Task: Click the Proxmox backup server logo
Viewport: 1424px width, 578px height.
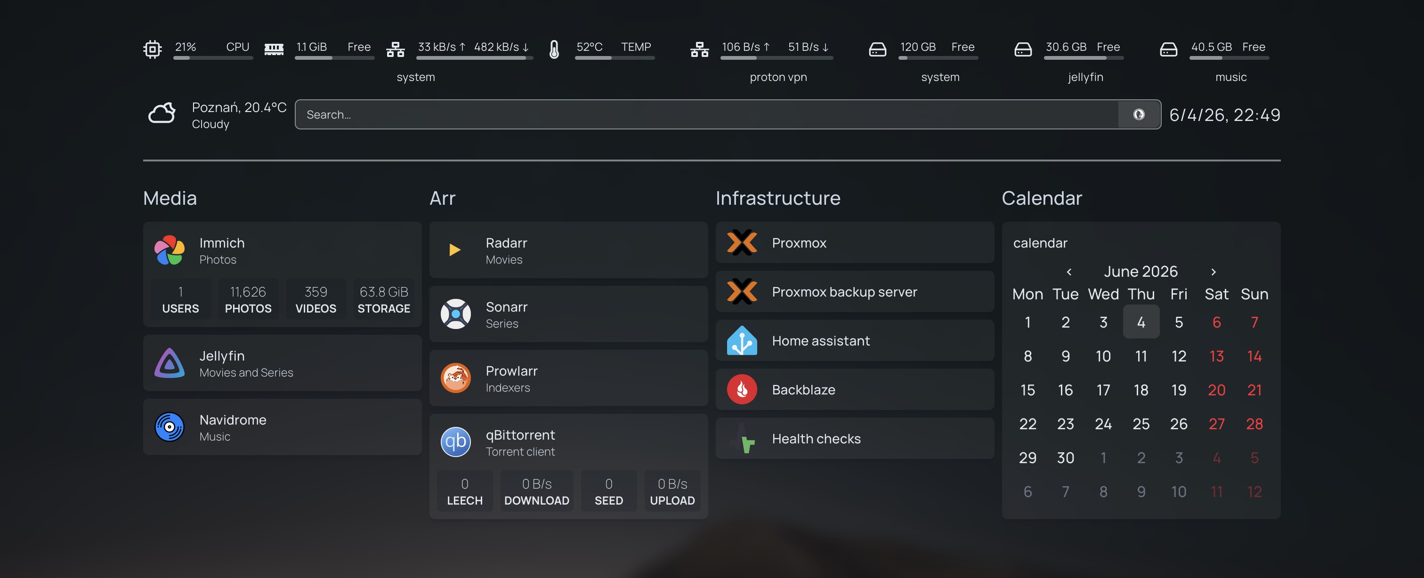Action: [x=742, y=292]
